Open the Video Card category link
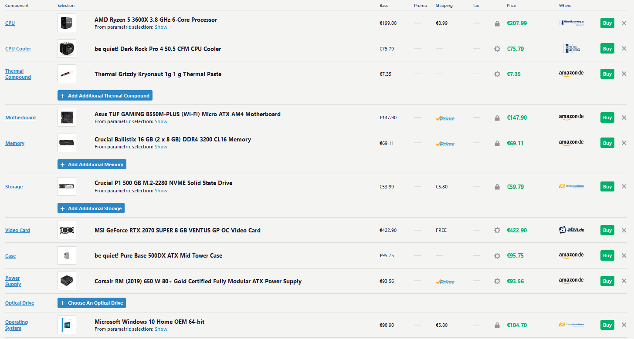The image size is (634, 339). (x=17, y=230)
